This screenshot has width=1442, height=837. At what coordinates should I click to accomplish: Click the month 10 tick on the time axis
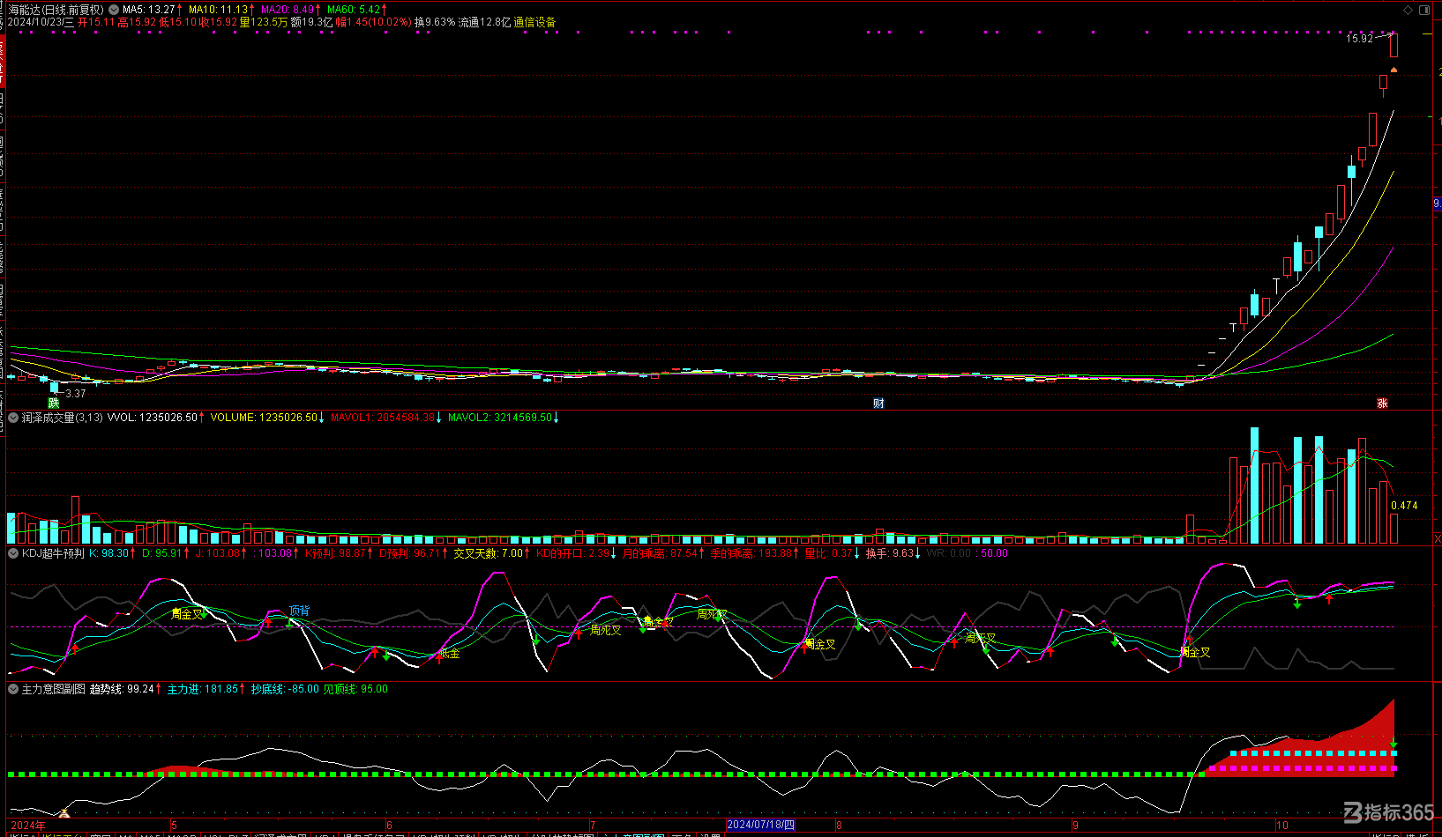point(1282,826)
